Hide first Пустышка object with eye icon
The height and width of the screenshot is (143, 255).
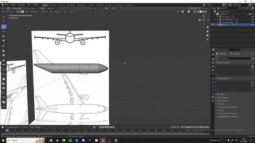pyautogui.click(x=253, y=17)
